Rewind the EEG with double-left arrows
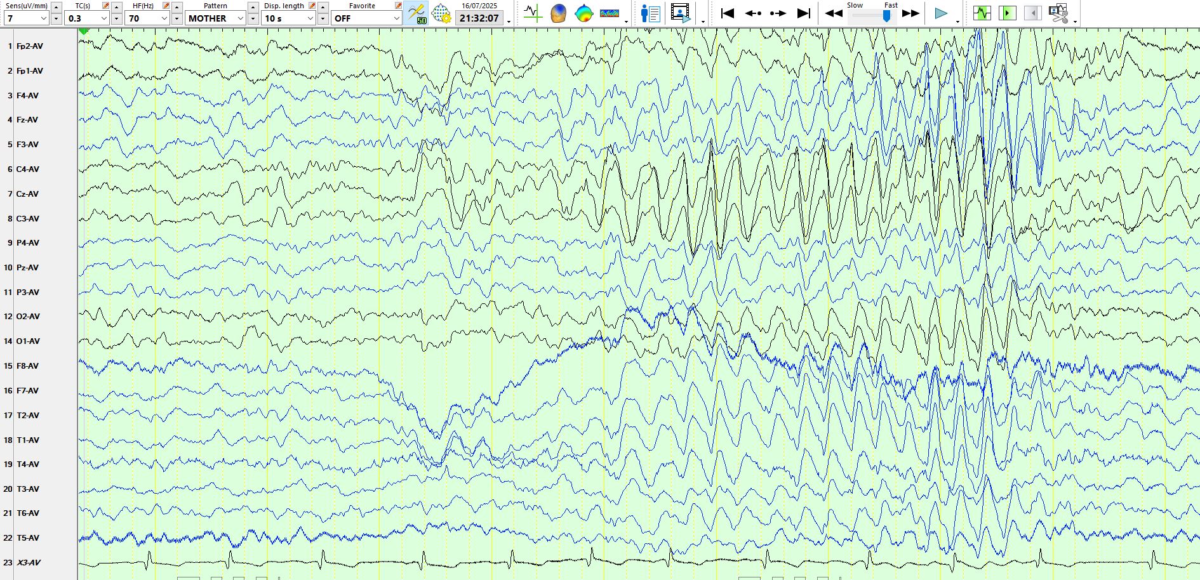Image resolution: width=1200 pixels, height=580 pixels. coord(834,13)
